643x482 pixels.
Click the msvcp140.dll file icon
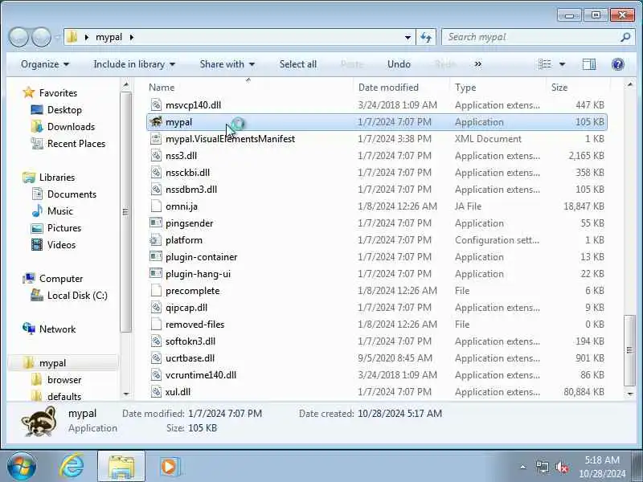tap(156, 105)
